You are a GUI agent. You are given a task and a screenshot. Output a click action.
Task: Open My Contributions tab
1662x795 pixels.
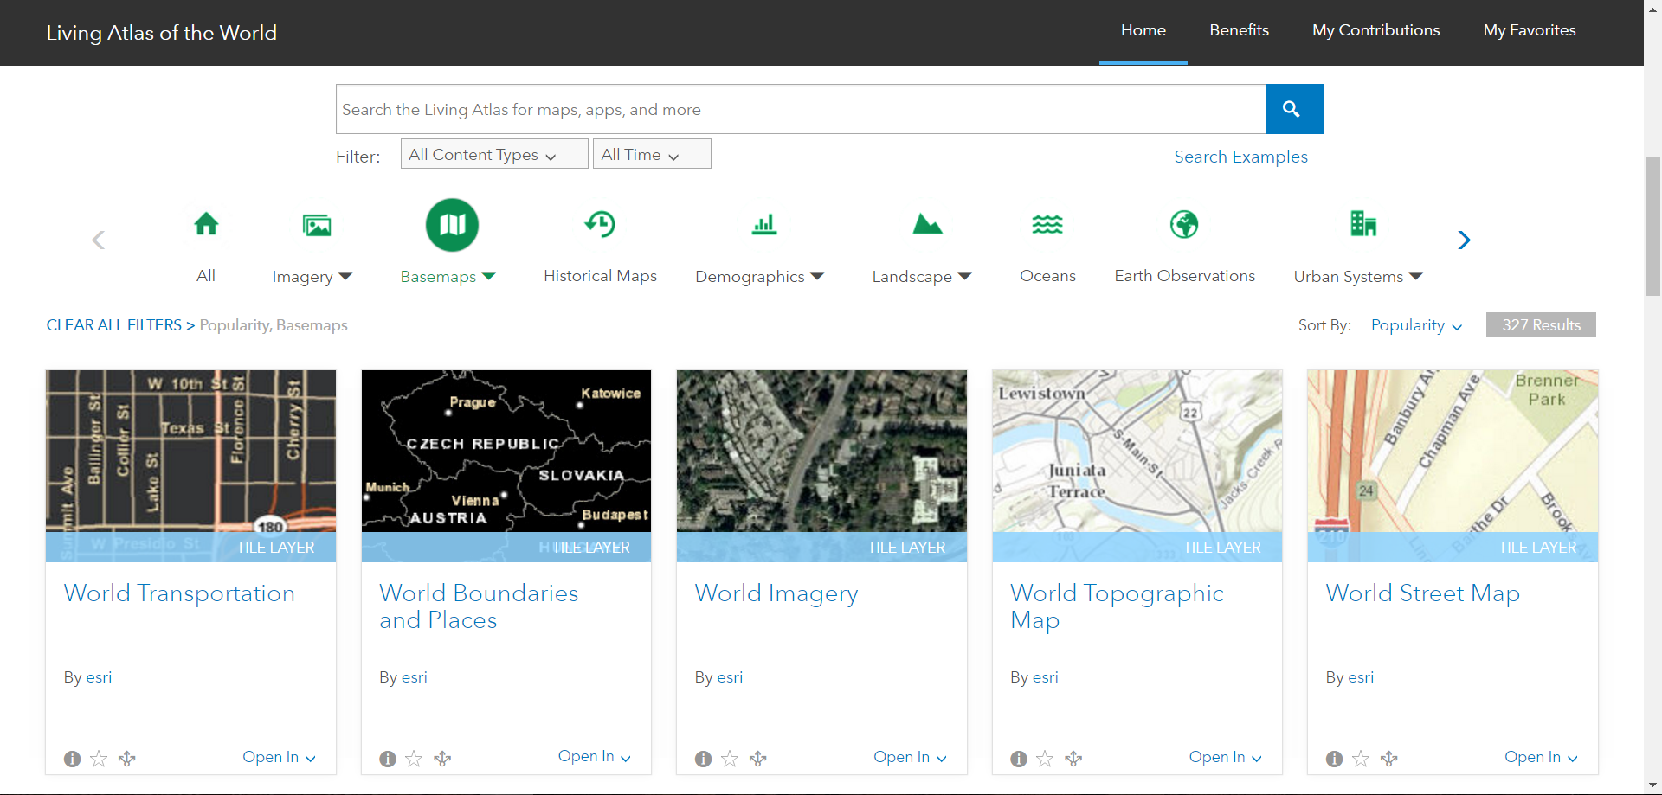(x=1375, y=30)
